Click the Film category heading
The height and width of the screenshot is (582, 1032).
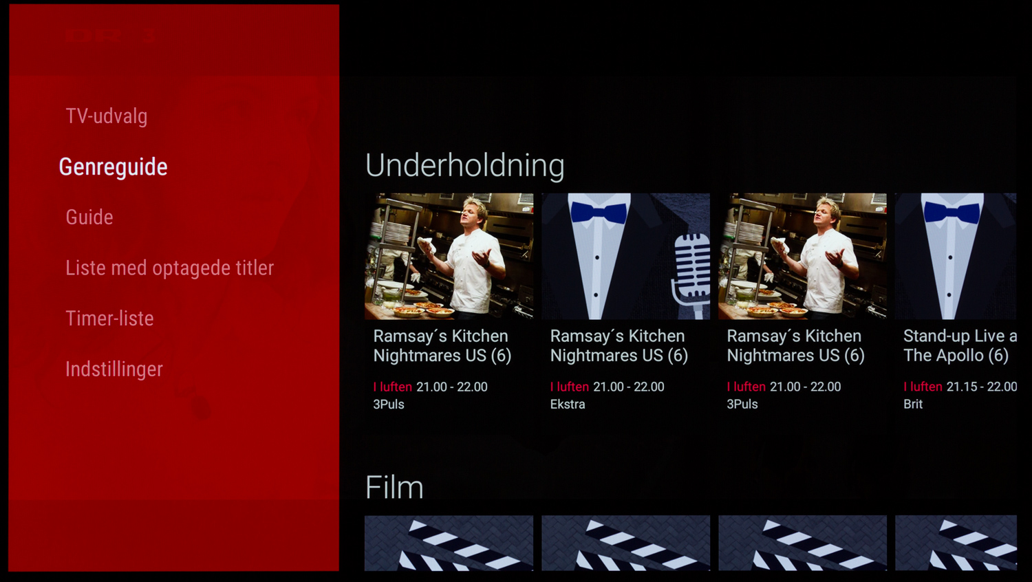[x=394, y=488]
